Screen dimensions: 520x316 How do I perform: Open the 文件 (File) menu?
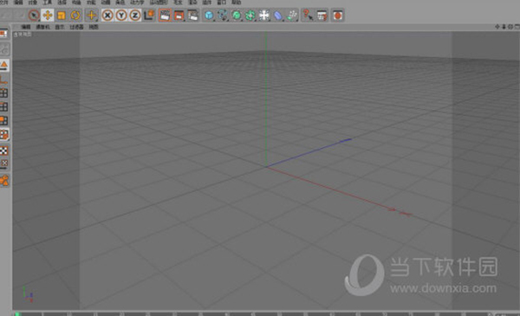point(3,3)
